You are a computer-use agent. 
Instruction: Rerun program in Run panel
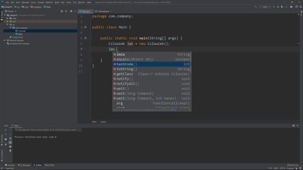6,130
